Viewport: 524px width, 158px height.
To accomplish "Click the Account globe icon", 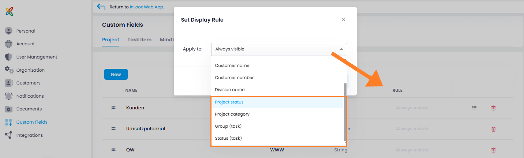I will click(9, 44).
